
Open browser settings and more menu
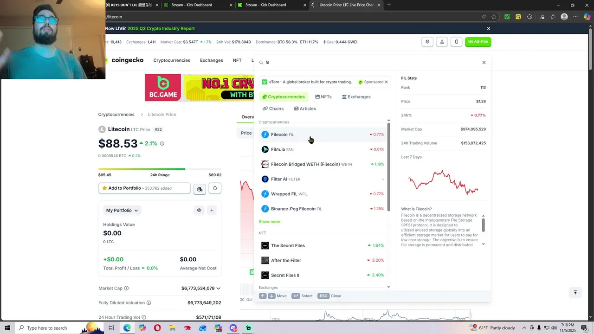pos(575,17)
